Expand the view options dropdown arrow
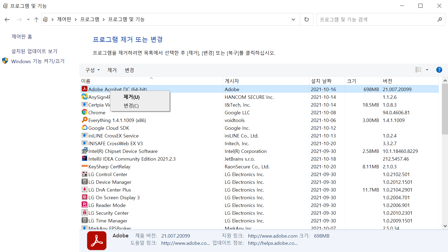This screenshot has height=252, width=448. point(427,70)
